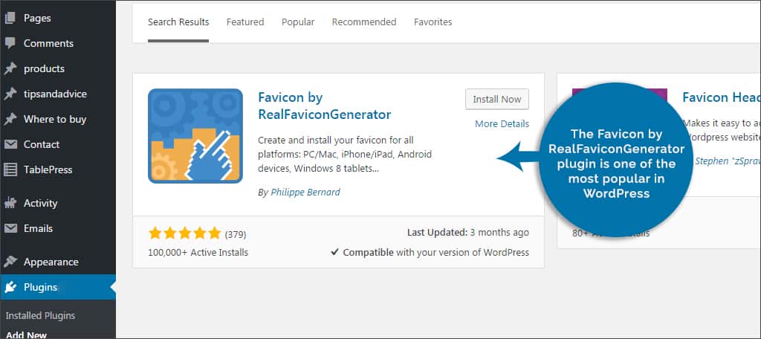Click the Contact envelope icon
The width and height of the screenshot is (761, 339).
coord(10,144)
